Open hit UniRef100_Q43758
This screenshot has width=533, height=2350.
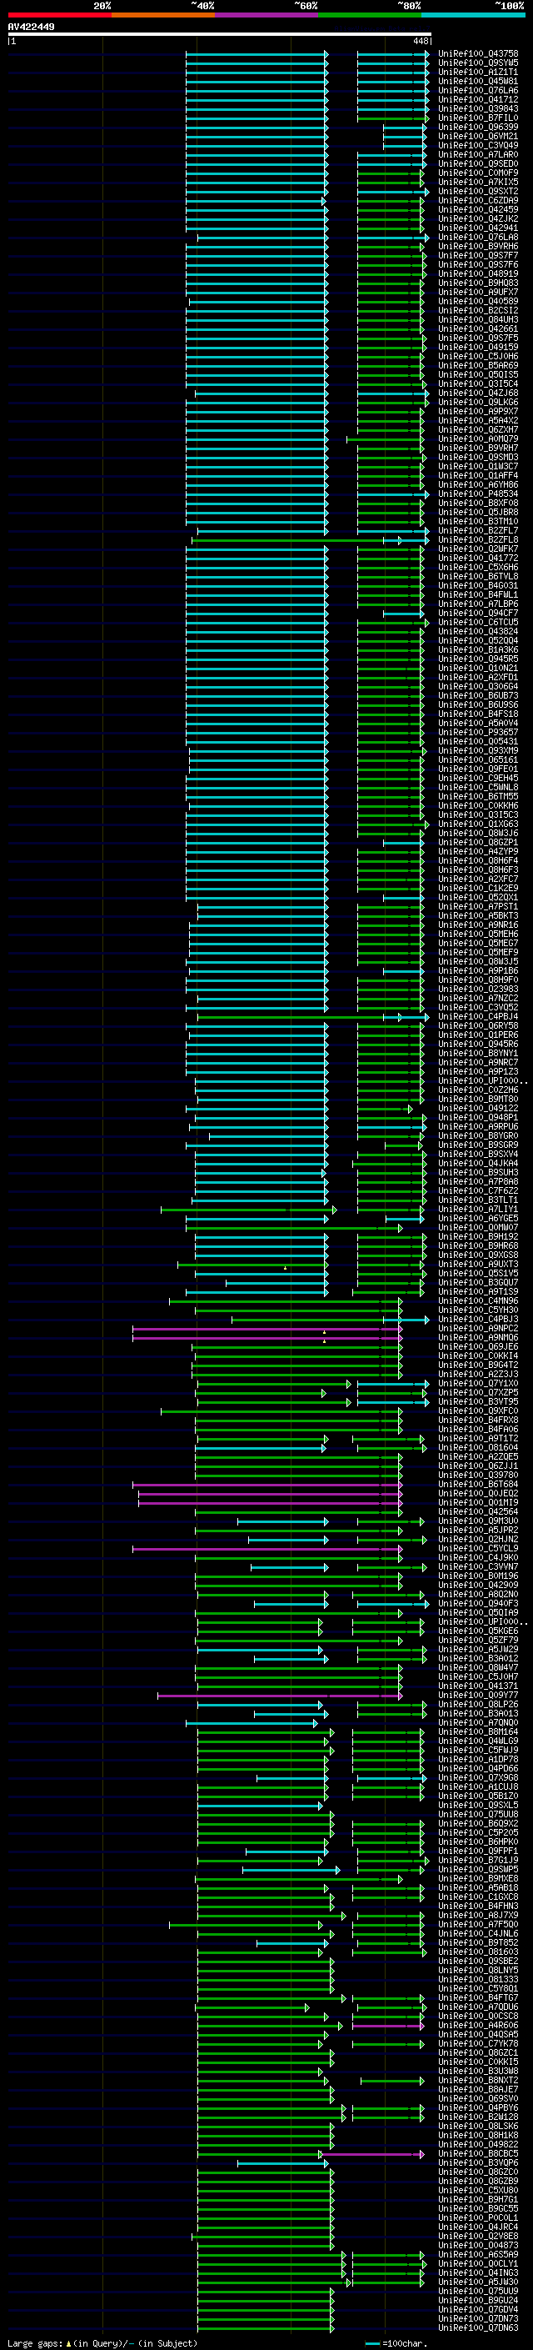478,54
